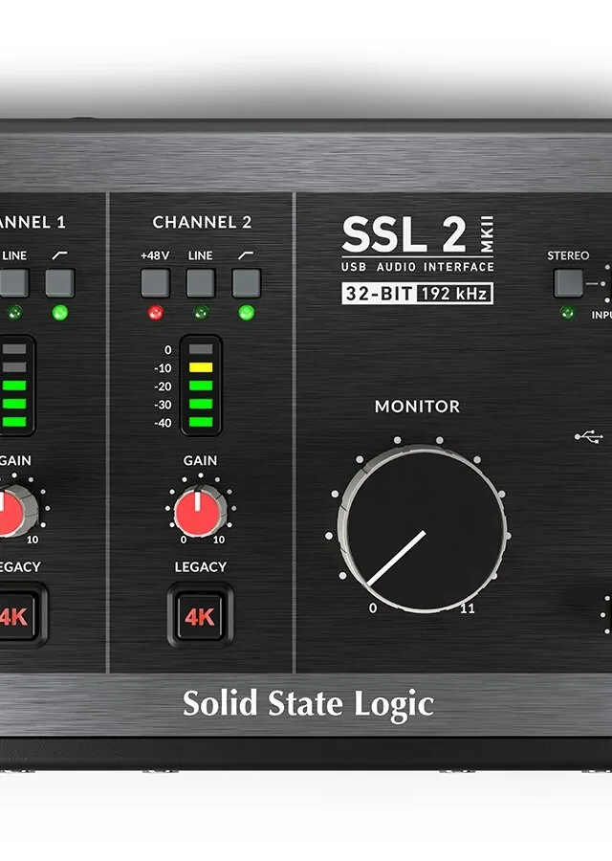
Task: Click the Channel 1 high-pass filter green LED
Action: click(60, 313)
